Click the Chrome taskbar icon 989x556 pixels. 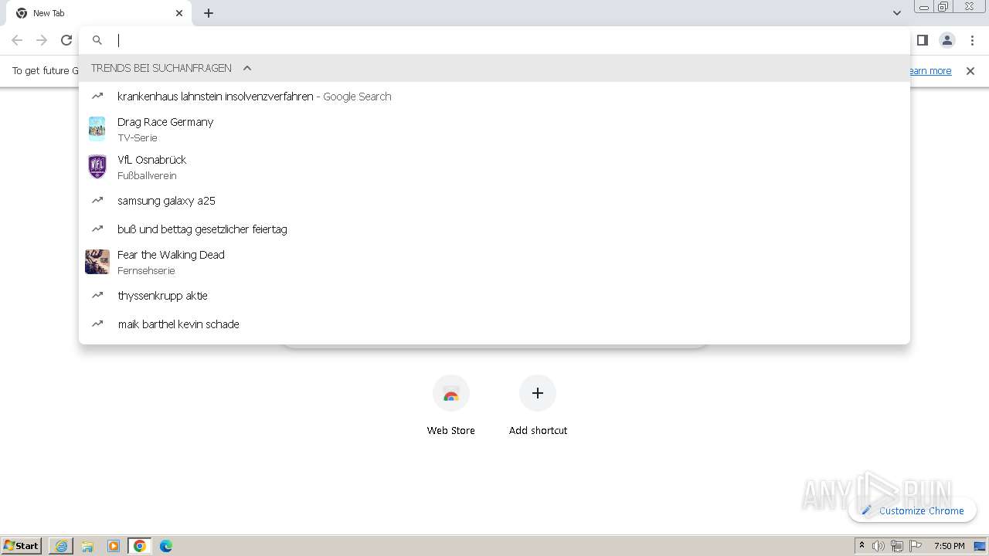coord(140,546)
